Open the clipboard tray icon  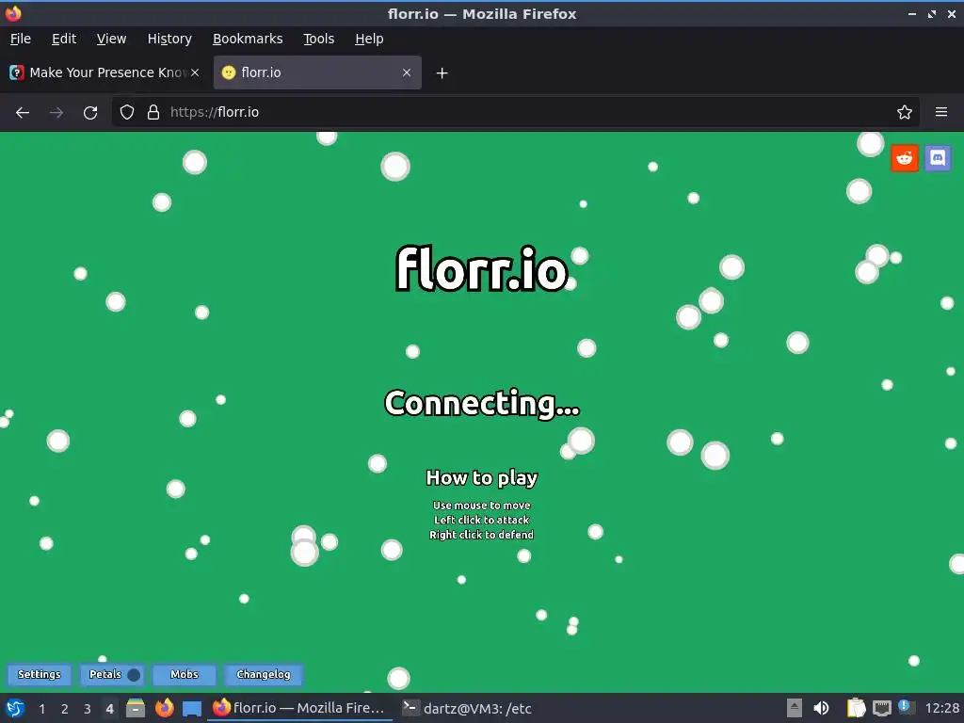tap(857, 708)
